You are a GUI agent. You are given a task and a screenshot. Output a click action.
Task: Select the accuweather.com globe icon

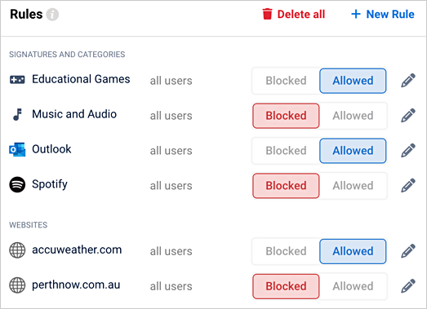[17, 250]
